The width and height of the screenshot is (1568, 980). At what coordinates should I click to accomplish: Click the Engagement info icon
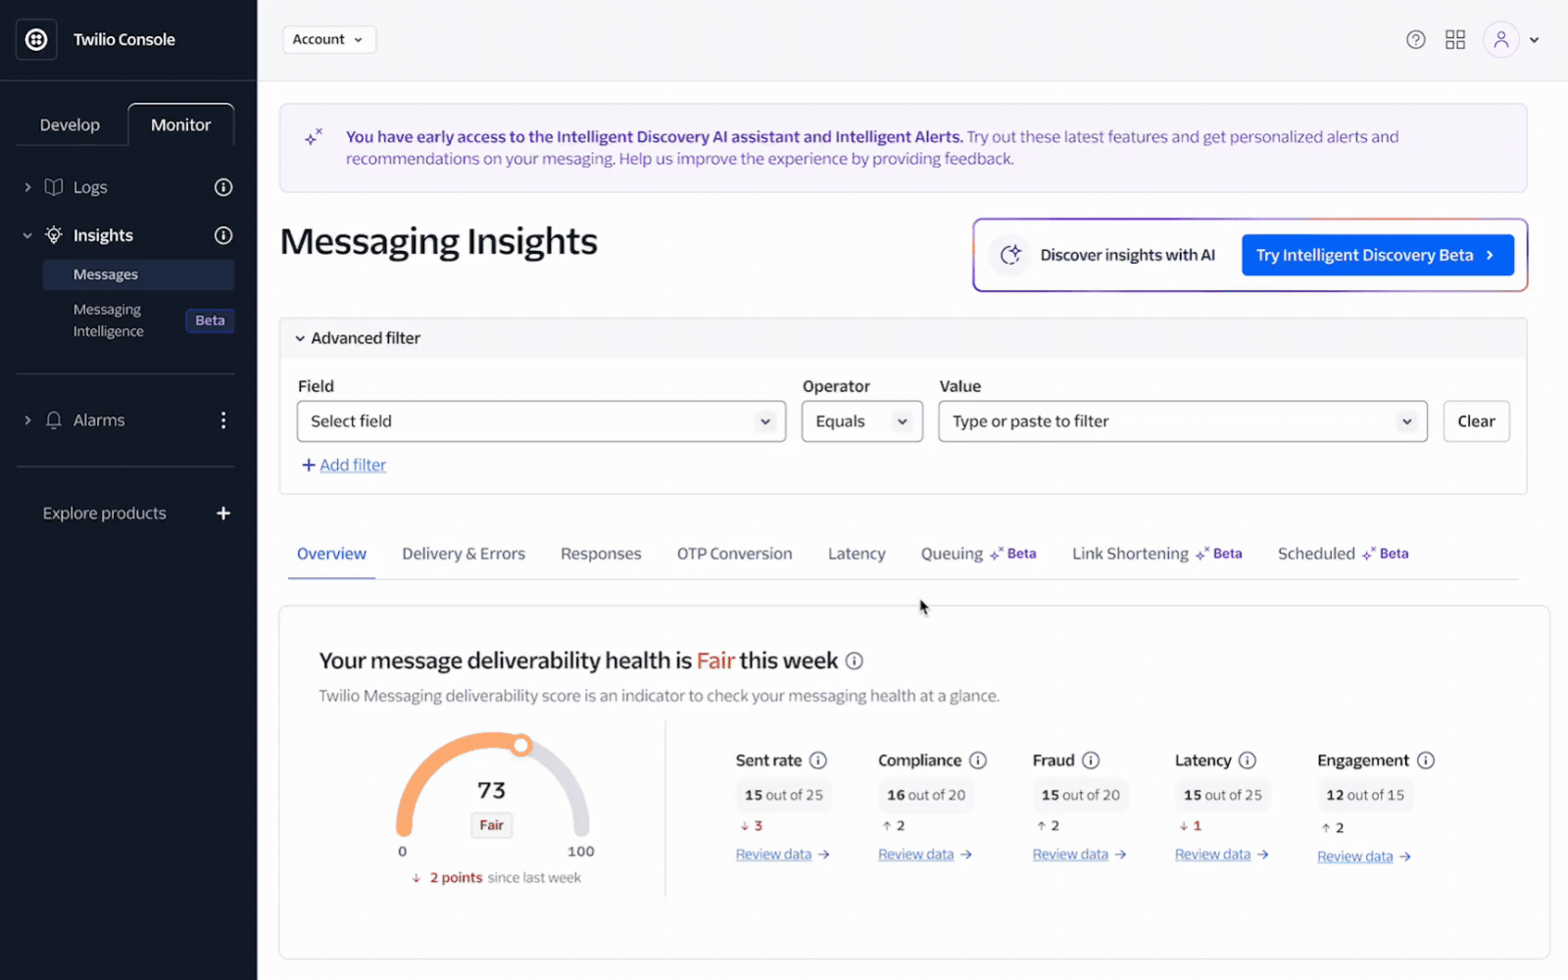pyautogui.click(x=1426, y=760)
